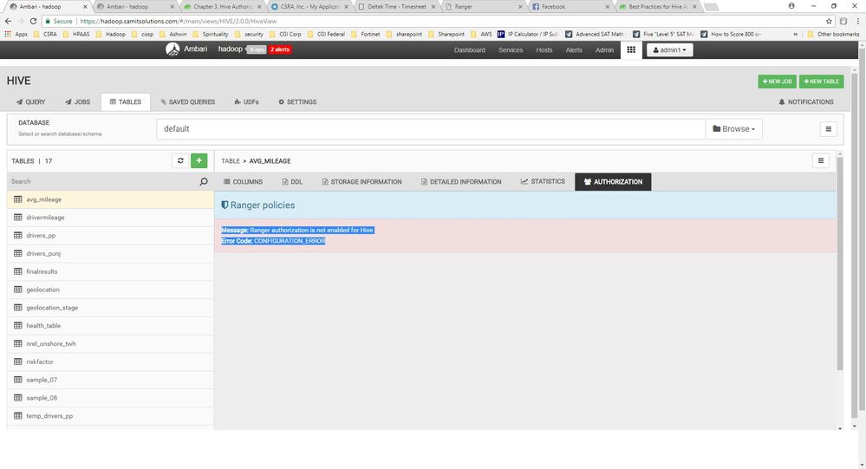Go back in browser history
This screenshot has width=866, height=469.
(x=8, y=21)
